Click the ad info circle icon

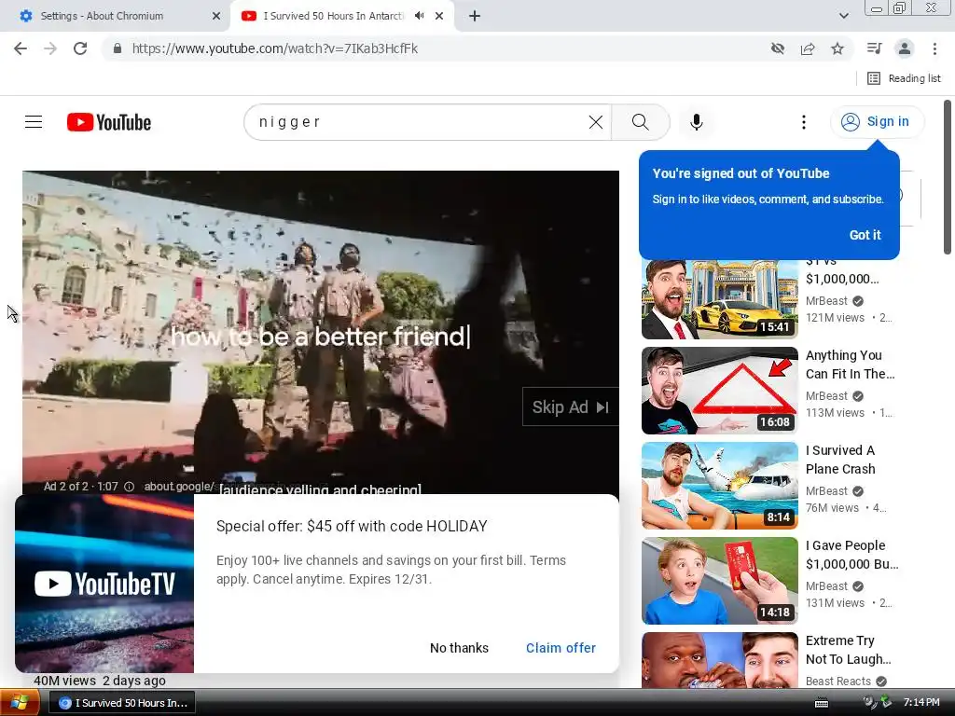[129, 487]
